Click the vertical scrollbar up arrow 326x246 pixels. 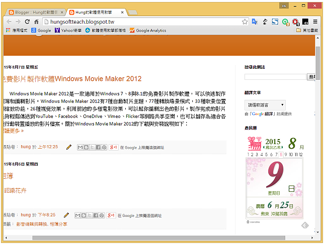point(317,38)
